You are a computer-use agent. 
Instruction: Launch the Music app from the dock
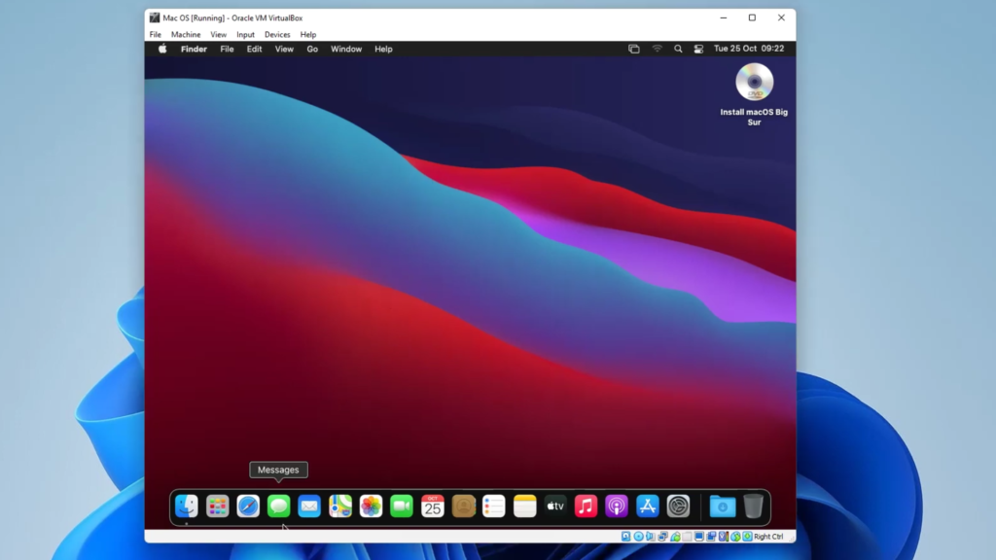click(586, 506)
